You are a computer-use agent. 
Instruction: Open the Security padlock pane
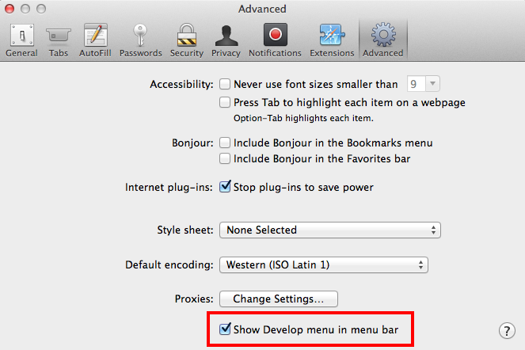186,40
